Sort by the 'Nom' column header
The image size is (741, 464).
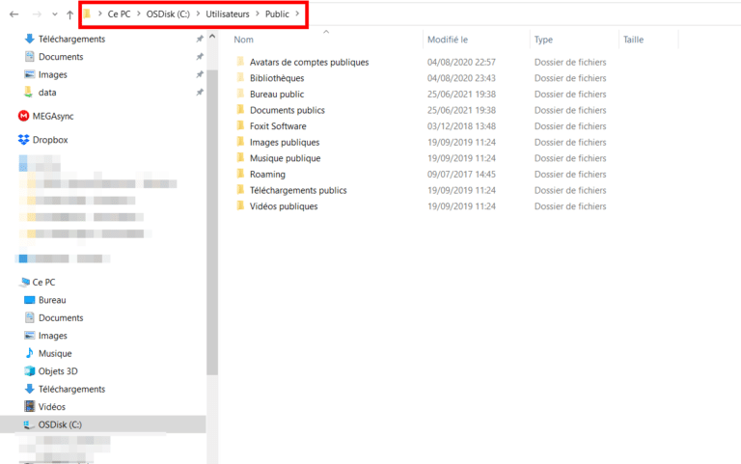[x=244, y=40]
